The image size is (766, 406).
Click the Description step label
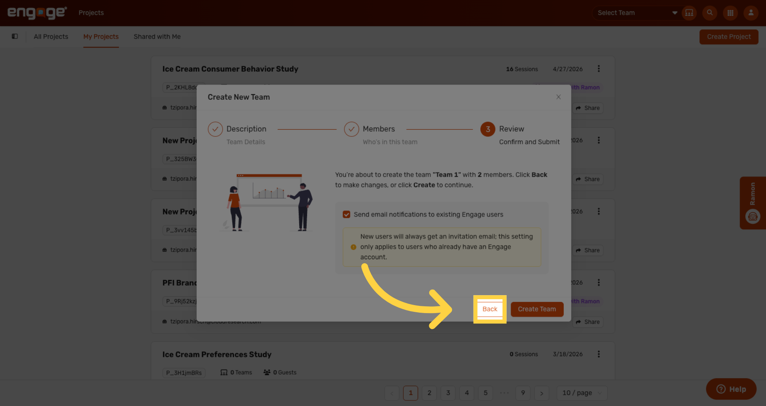[246, 129]
